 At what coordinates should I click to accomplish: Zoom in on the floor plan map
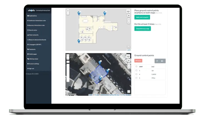coord(68,11)
